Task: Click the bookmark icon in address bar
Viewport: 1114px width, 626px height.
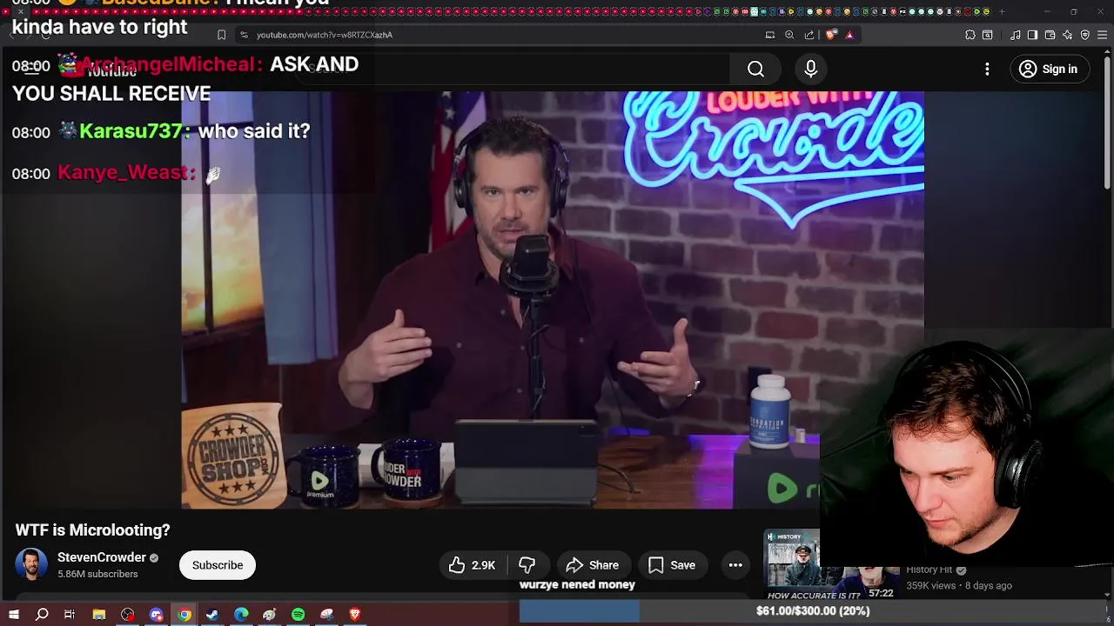Action: [x=221, y=35]
